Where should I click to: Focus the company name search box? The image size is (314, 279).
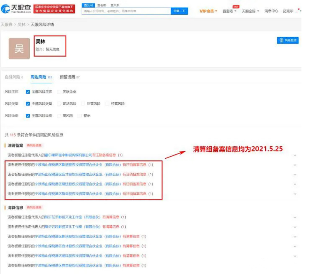coord(126,11)
